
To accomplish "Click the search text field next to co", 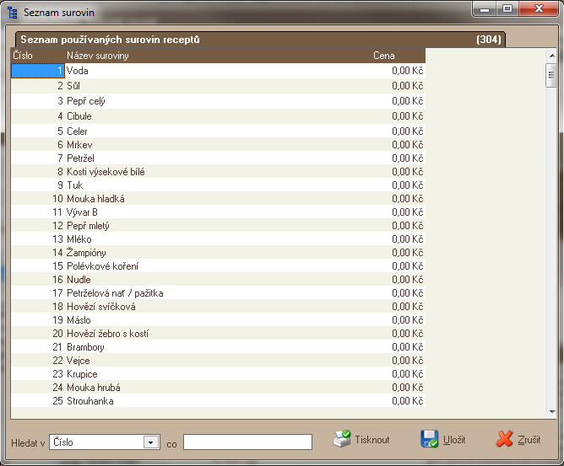I will point(247,442).
